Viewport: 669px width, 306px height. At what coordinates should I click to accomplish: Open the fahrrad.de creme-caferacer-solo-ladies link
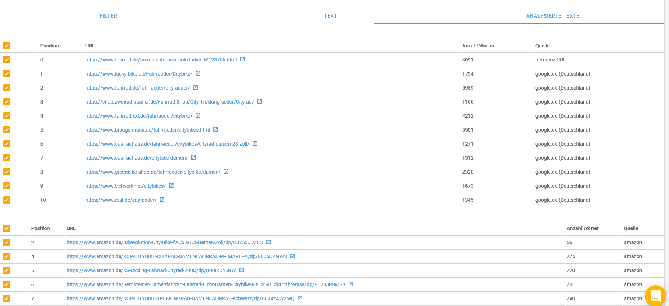[161, 60]
